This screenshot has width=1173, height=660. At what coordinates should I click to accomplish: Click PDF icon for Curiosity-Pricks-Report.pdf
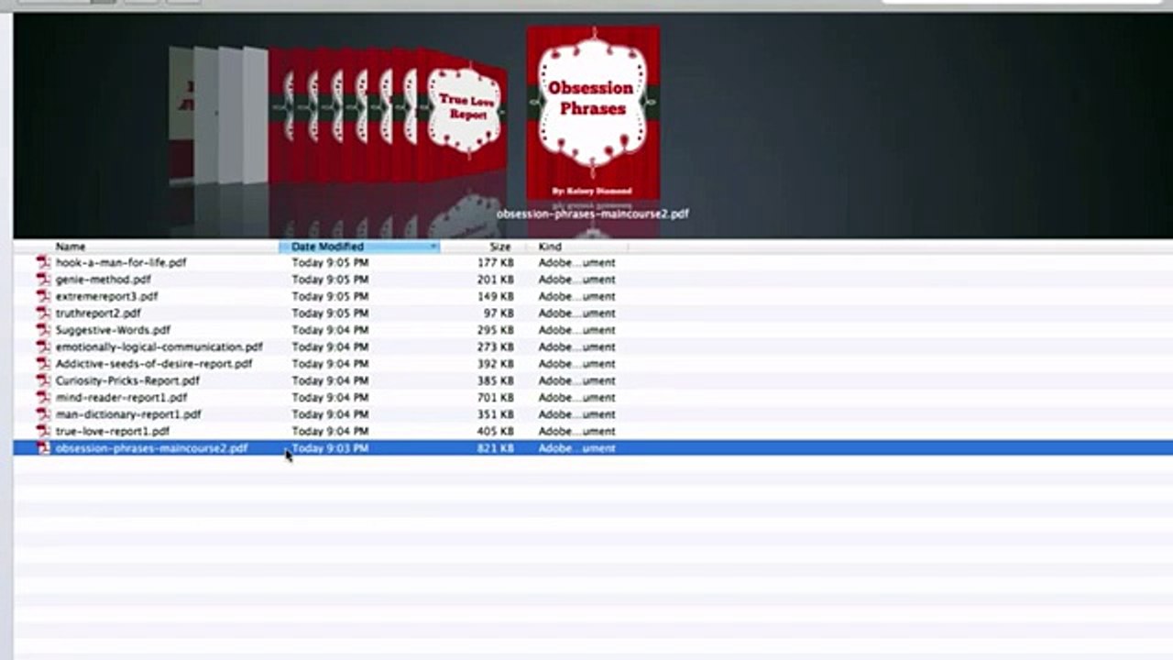(42, 379)
